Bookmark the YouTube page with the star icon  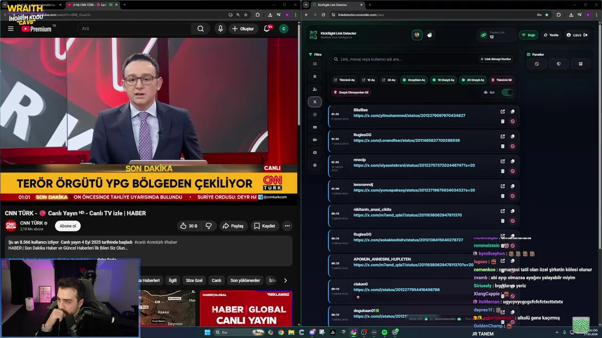pos(246,15)
